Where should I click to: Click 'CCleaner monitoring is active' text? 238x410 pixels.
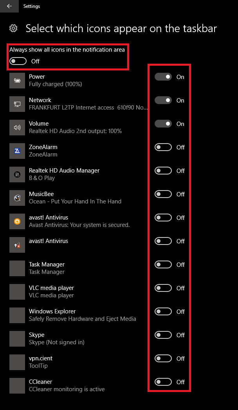(x=67, y=389)
